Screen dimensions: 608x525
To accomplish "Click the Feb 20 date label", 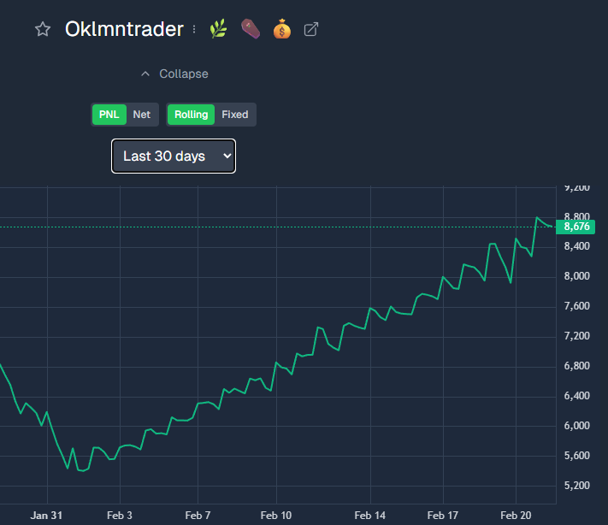I will tap(516, 516).
